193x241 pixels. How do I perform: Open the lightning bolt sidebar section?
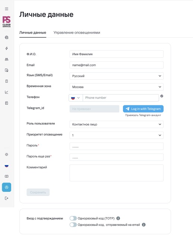(6, 48)
